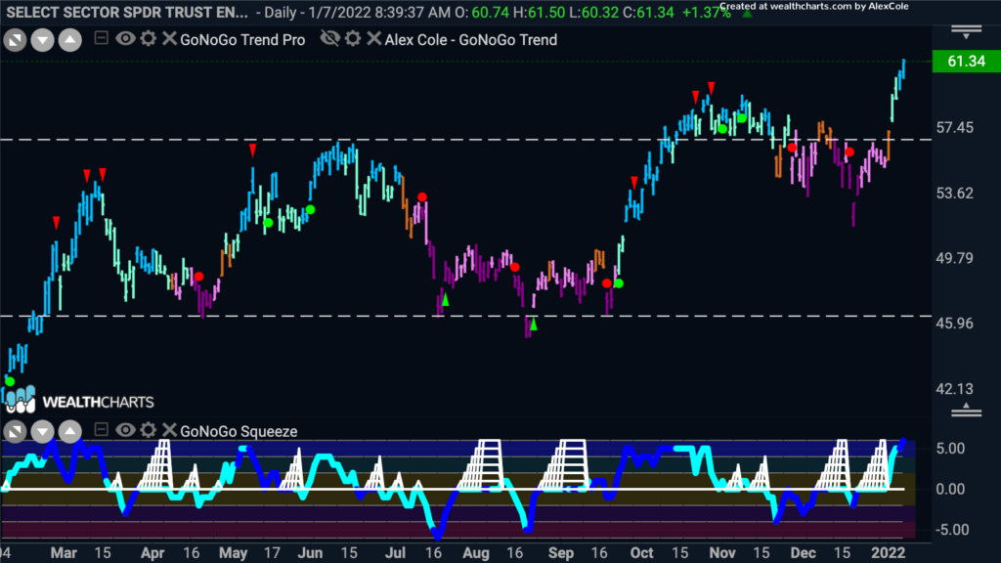Viewport: 1001px width, 563px height.
Task: Click the 2022 label on the date axis
Action: (x=888, y=553)
